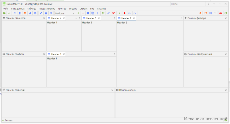The image size is (230, 124).
Task: Click the blue column square icon
Action: 88,13
